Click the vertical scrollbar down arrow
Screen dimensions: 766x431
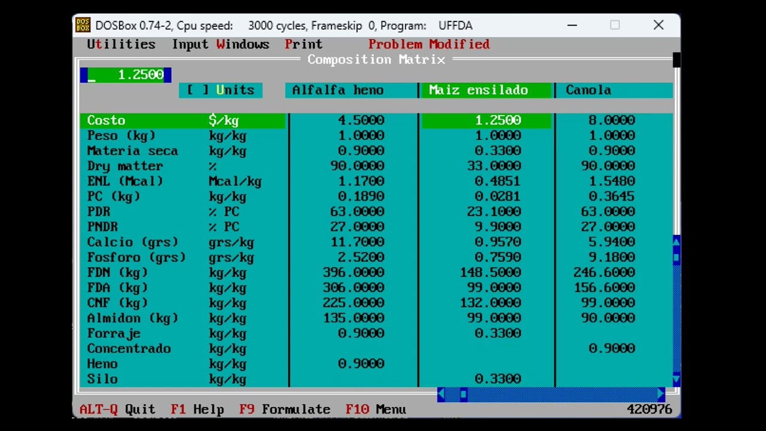point(676,379)
